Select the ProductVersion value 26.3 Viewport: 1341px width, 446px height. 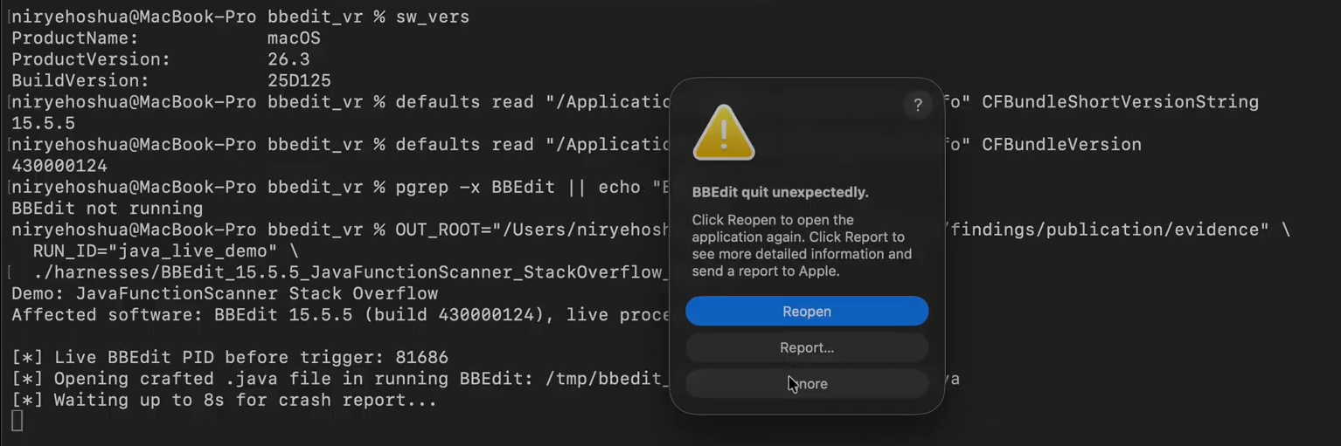[288, 59]
